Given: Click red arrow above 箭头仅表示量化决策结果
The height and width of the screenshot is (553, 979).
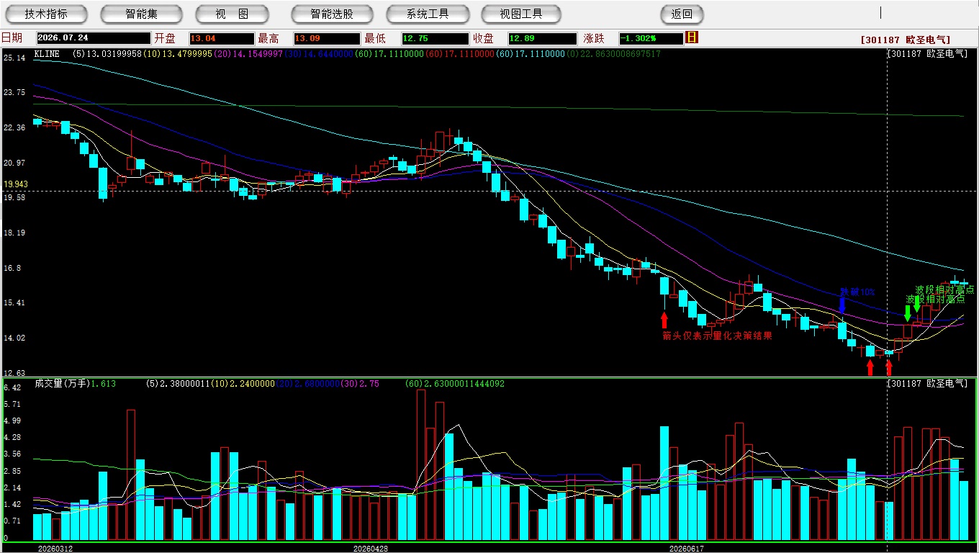Looking at the screenshot, I should tap(664, 320).
